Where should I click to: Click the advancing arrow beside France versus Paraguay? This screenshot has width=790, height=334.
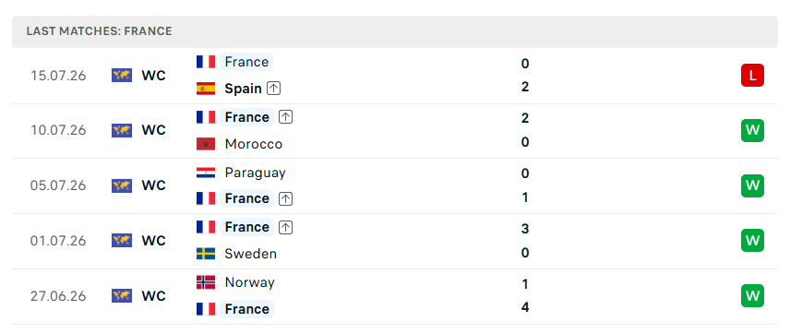[286, 198]
